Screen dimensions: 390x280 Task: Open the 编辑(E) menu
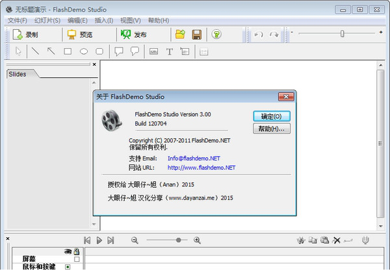coord(77,20)
